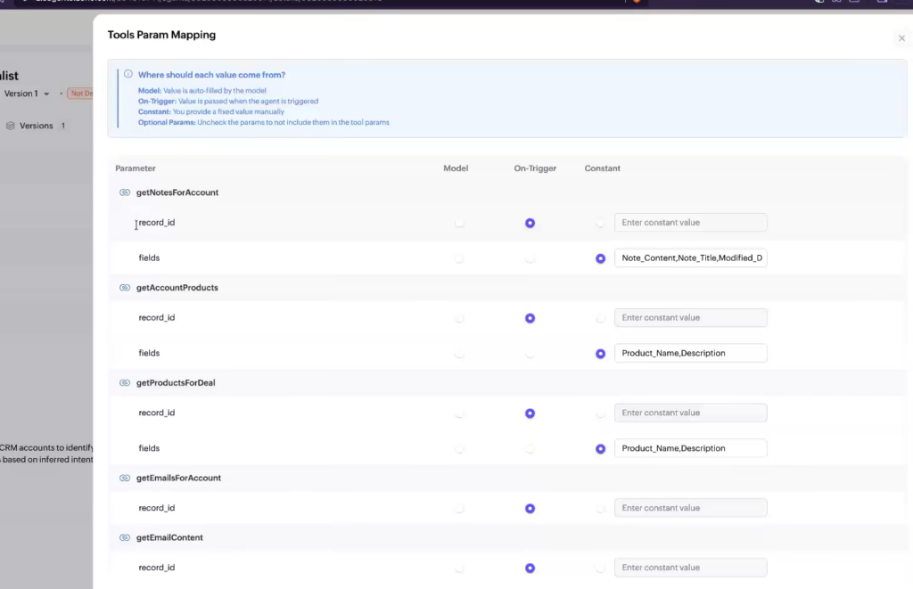Click constant field for getProductsForDeal record_id
Viewport: 913px width, 589px height.
[x=691, y=413]
